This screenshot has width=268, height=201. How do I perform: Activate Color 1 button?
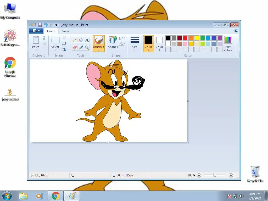pos(148,44)
